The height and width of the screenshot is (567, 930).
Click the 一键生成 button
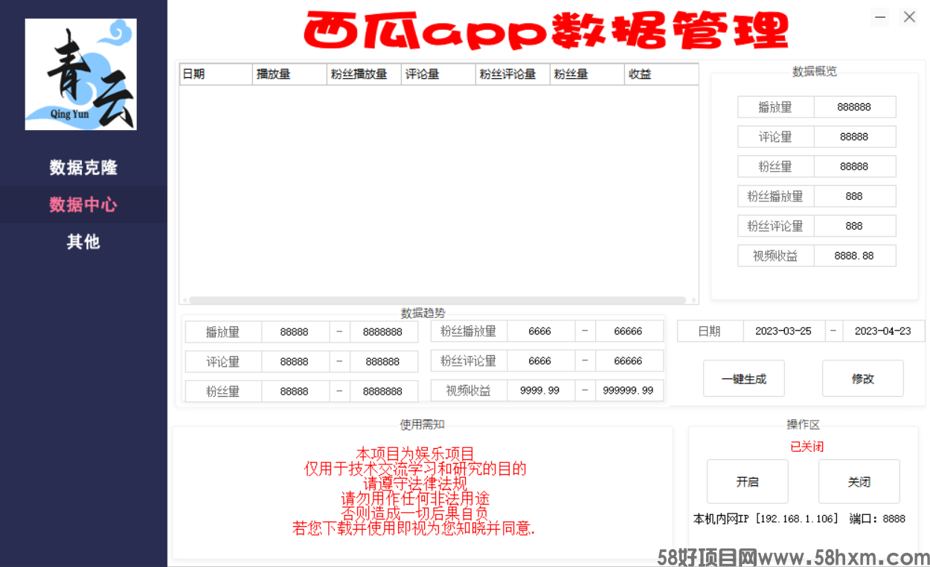(744, 379)
